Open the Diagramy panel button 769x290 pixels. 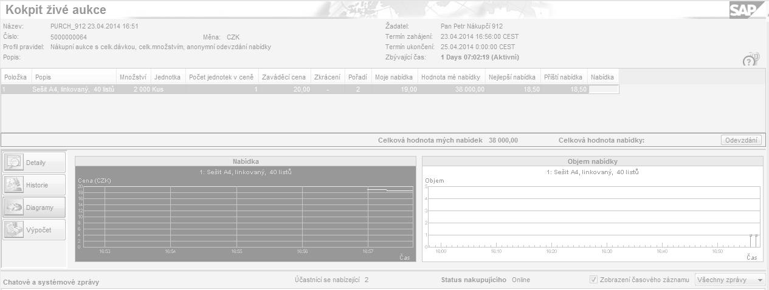34,207
